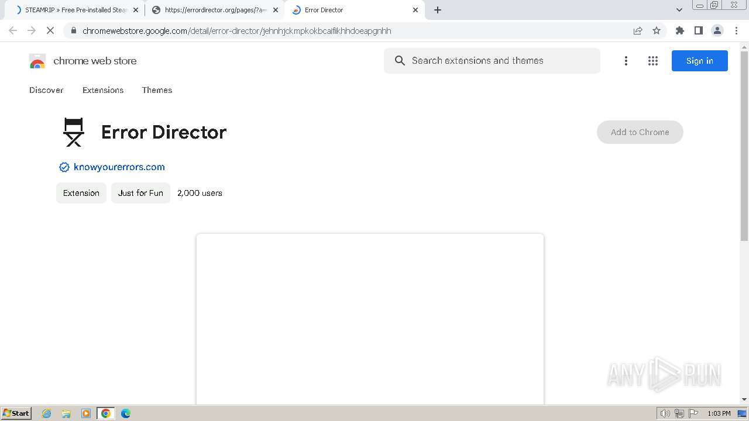
Task: Open Microsoft Edge from taskbar
Action: pyautogui.click(x=126, y=413)
